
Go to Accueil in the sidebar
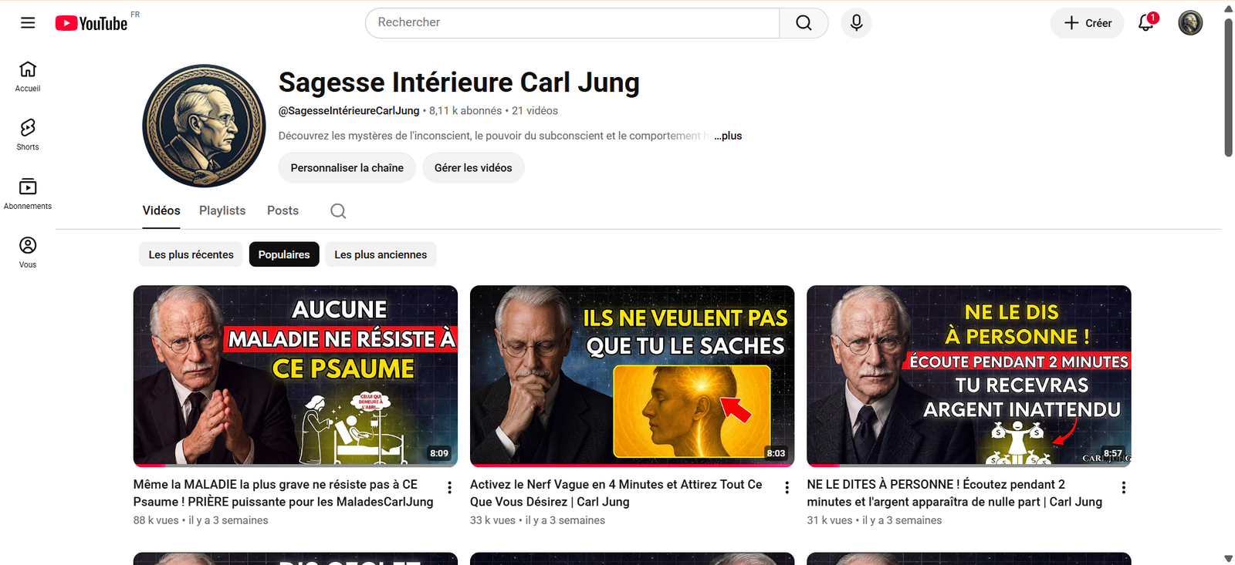pyautogui.click(x=28, y=76)
